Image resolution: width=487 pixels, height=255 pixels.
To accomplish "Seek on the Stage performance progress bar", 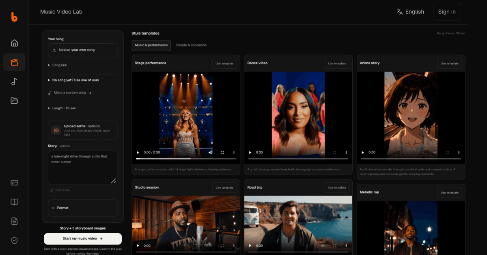I will click(186, 159).
